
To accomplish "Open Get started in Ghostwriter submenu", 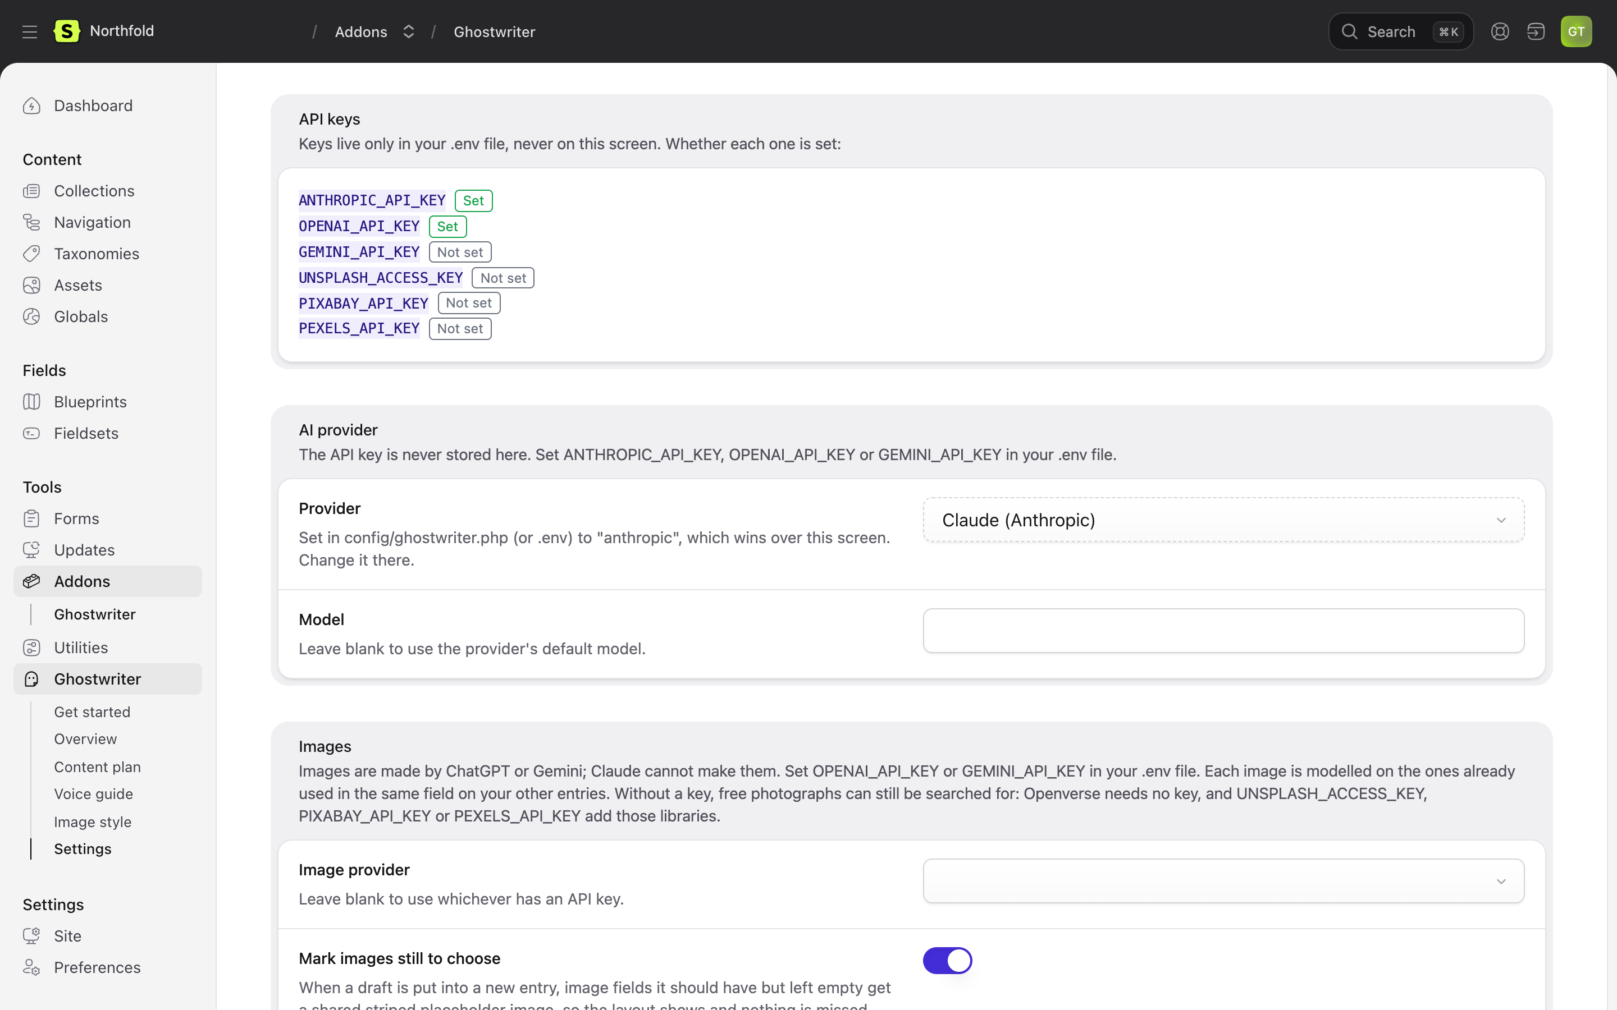I will pyautogui.click(x=92, y=712).
